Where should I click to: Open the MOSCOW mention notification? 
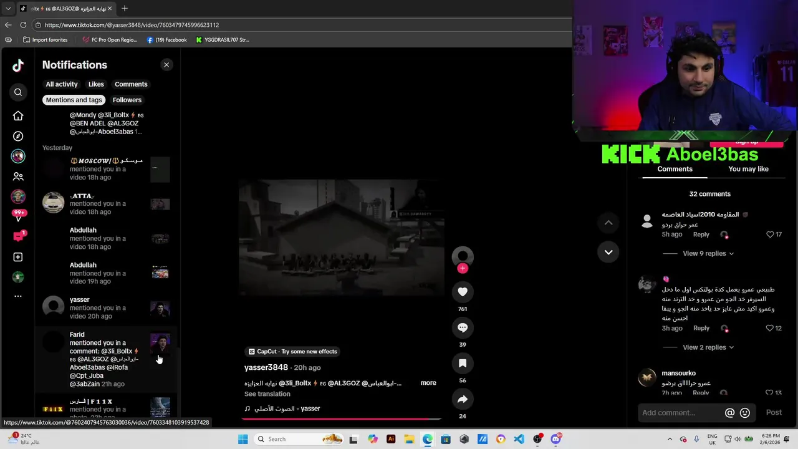coord(106,169)
